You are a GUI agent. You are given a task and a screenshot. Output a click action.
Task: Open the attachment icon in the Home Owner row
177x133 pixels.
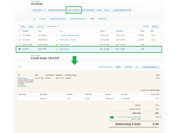57,40
